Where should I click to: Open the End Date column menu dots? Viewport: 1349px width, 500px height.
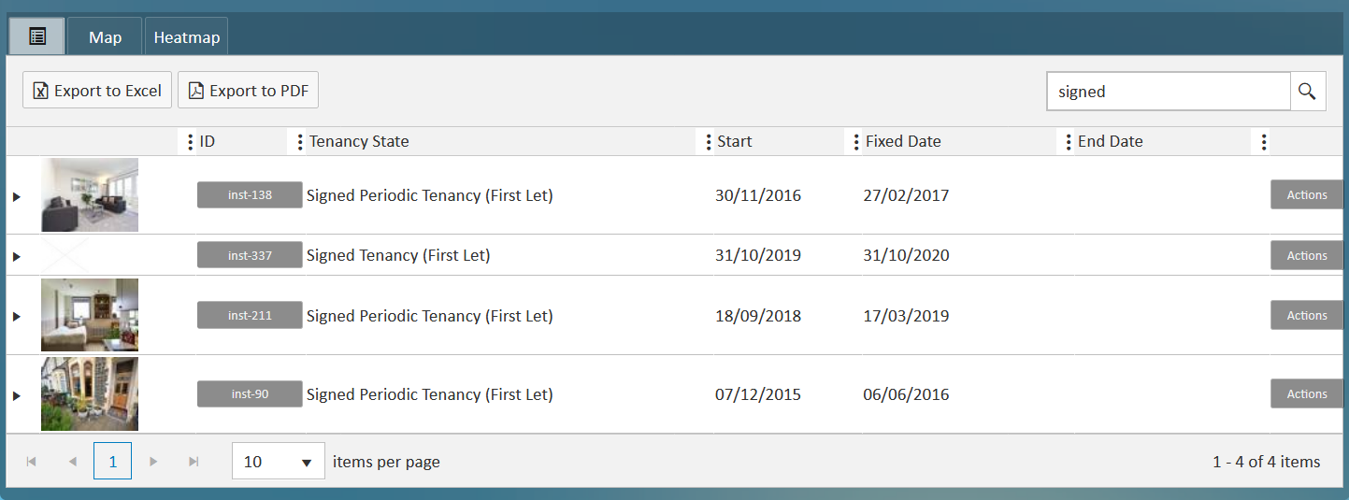point(1069,142)
